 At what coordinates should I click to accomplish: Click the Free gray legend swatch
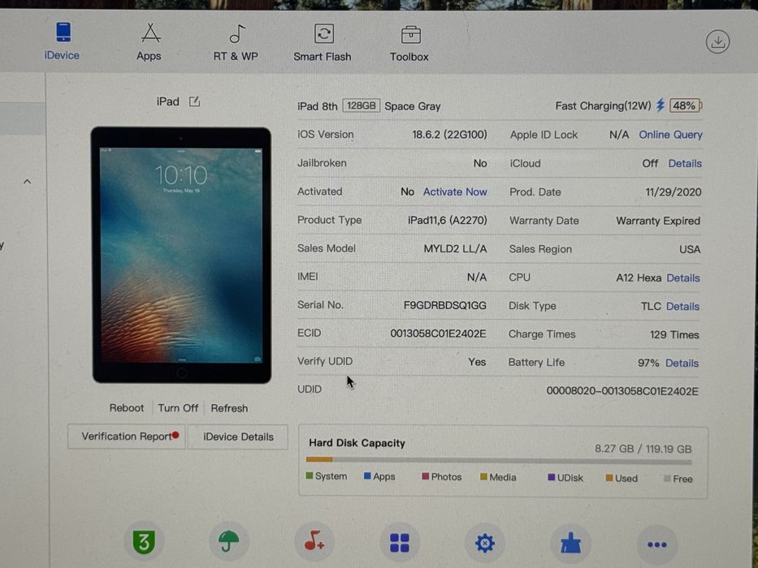coord(667,478)
